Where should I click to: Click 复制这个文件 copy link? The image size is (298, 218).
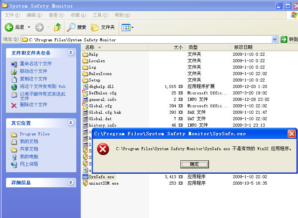[x=33, y=79]
